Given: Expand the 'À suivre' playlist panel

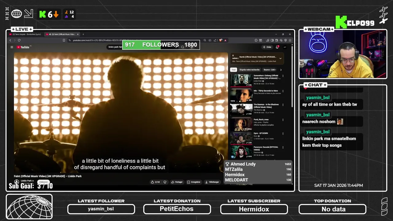Looking at the screenshot, I should click(280, 58).
